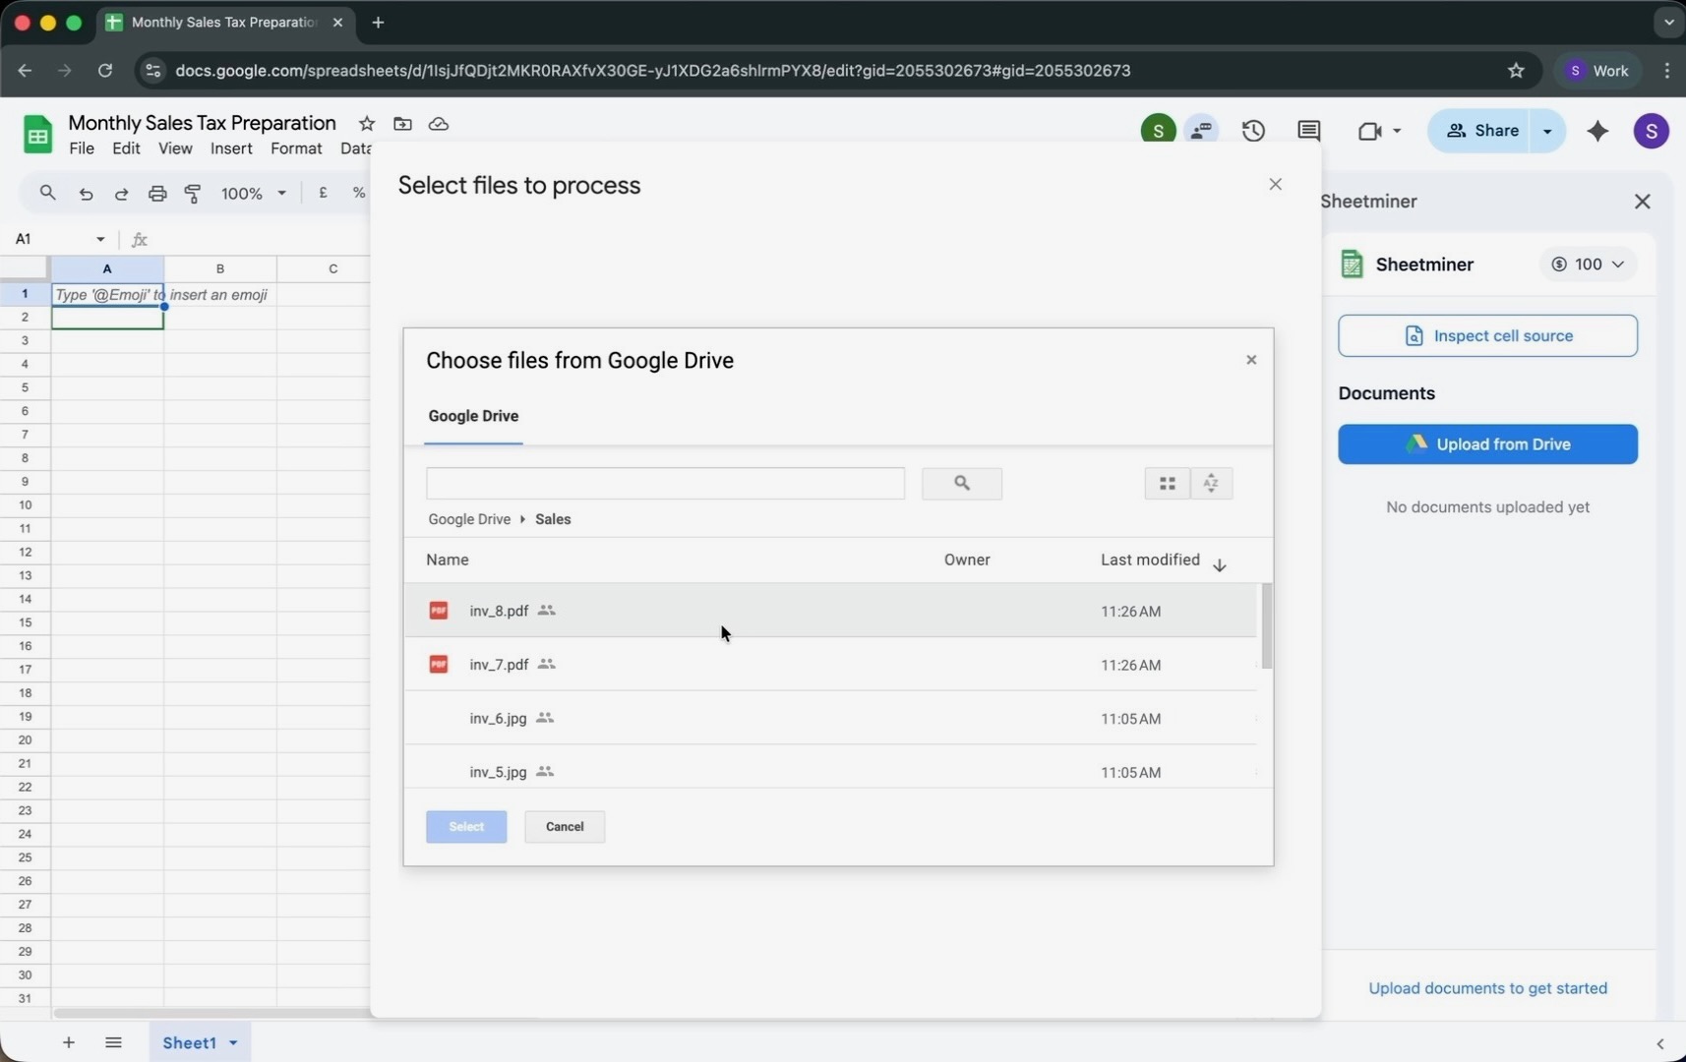
Task: Open the comments icon in header
Action: coord(1308,131)
